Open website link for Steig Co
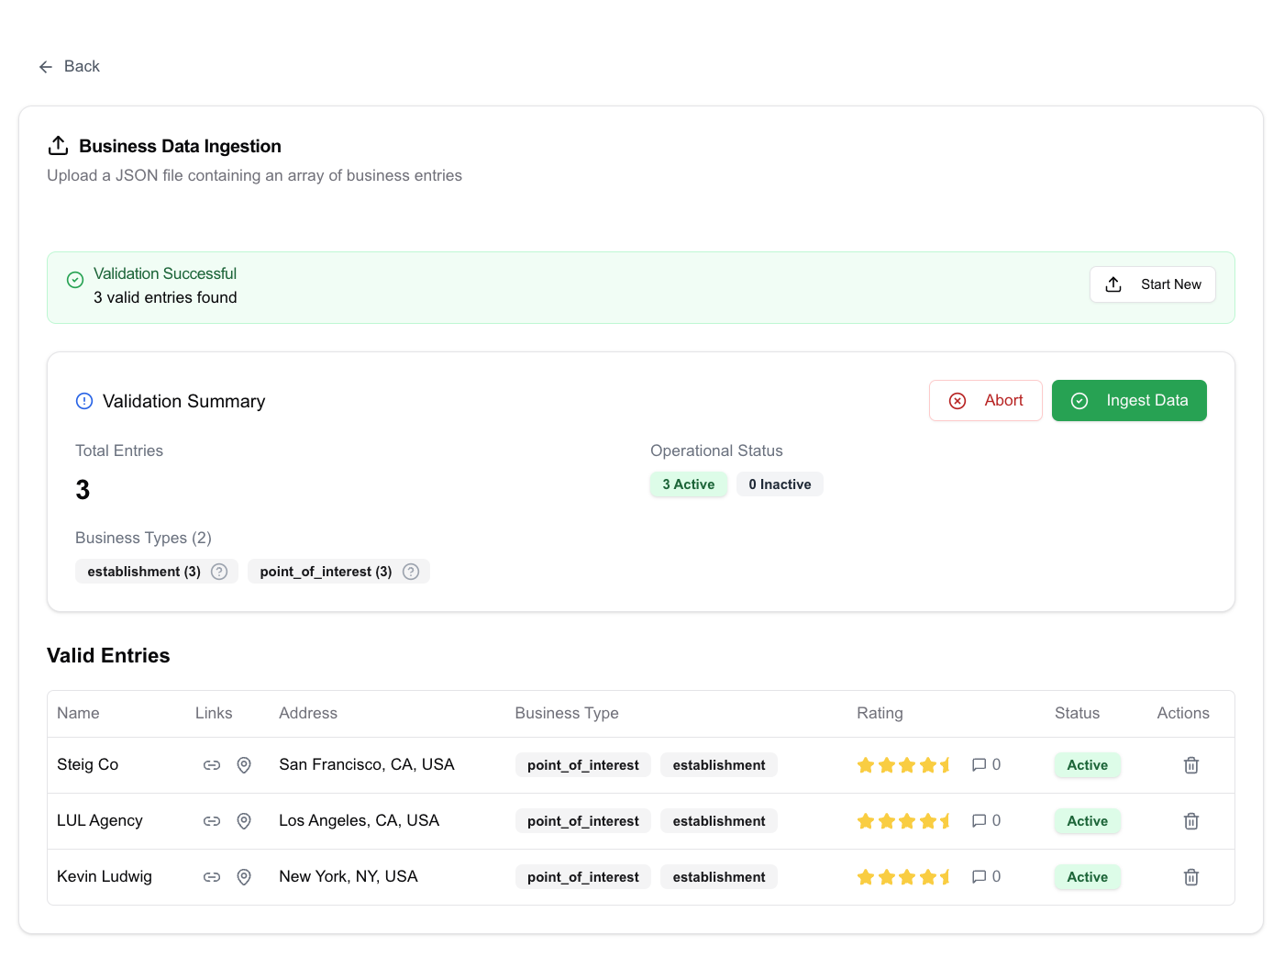Image resolution: width=1273 pixels, height=979 pixels. [212, 765]
